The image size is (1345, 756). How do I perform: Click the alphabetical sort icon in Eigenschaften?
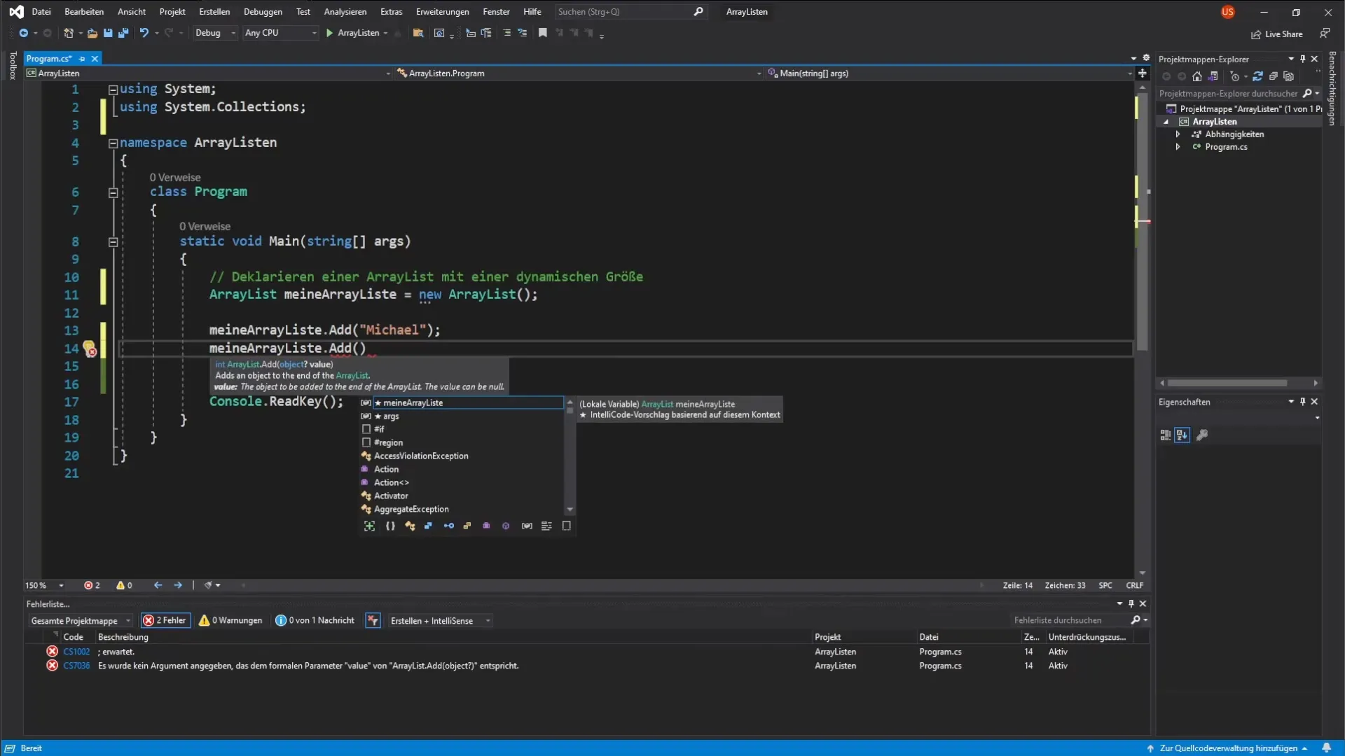1182,435
